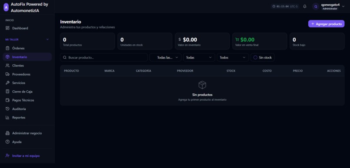Click the ACCIONES column header
Viewport: 350px width, 168px height.
pos(334,71)
